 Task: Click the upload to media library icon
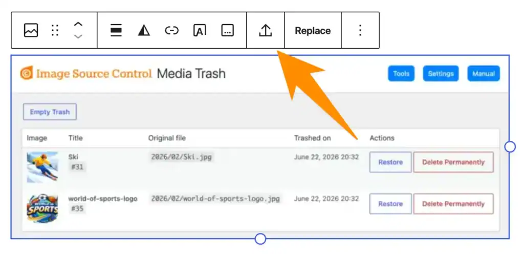[266, 30]
